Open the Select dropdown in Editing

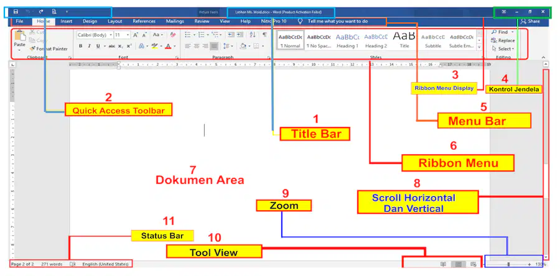pos(503,49)
